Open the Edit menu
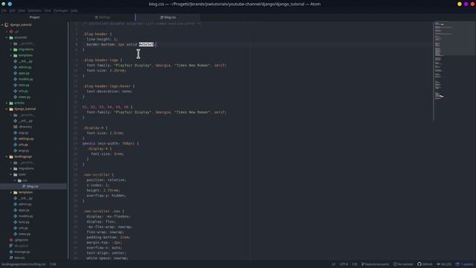Viewport: 476px width, 268px height. [12, 10]
